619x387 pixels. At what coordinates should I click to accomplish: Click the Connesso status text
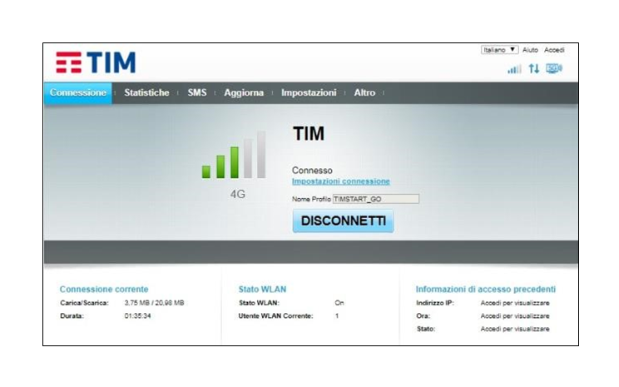point(312,171)
